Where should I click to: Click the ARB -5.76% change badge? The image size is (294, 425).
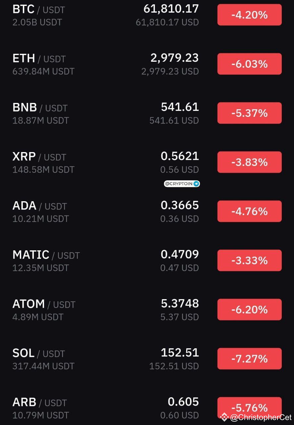pyautogui.click(x=249, y=408)
